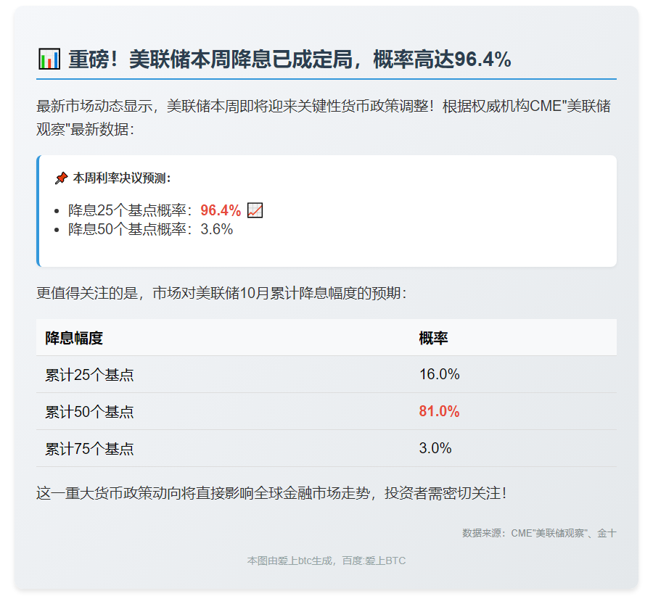
Task: Click the 降息25个基点概率 bullet label
Action: point(131,210)
